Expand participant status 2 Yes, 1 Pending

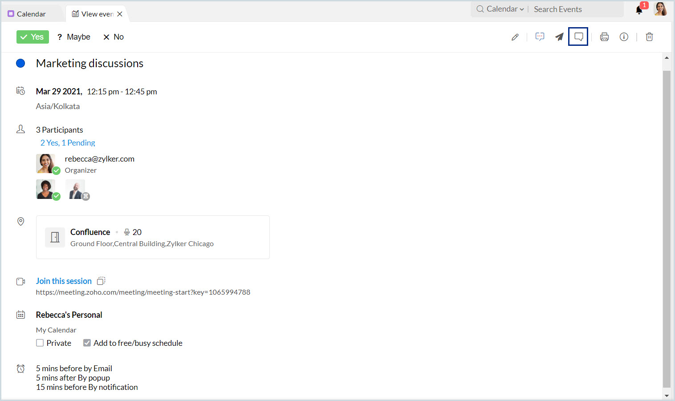click(x=68, y=143)
